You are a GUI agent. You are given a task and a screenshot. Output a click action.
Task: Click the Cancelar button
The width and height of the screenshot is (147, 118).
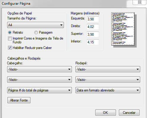129,113
